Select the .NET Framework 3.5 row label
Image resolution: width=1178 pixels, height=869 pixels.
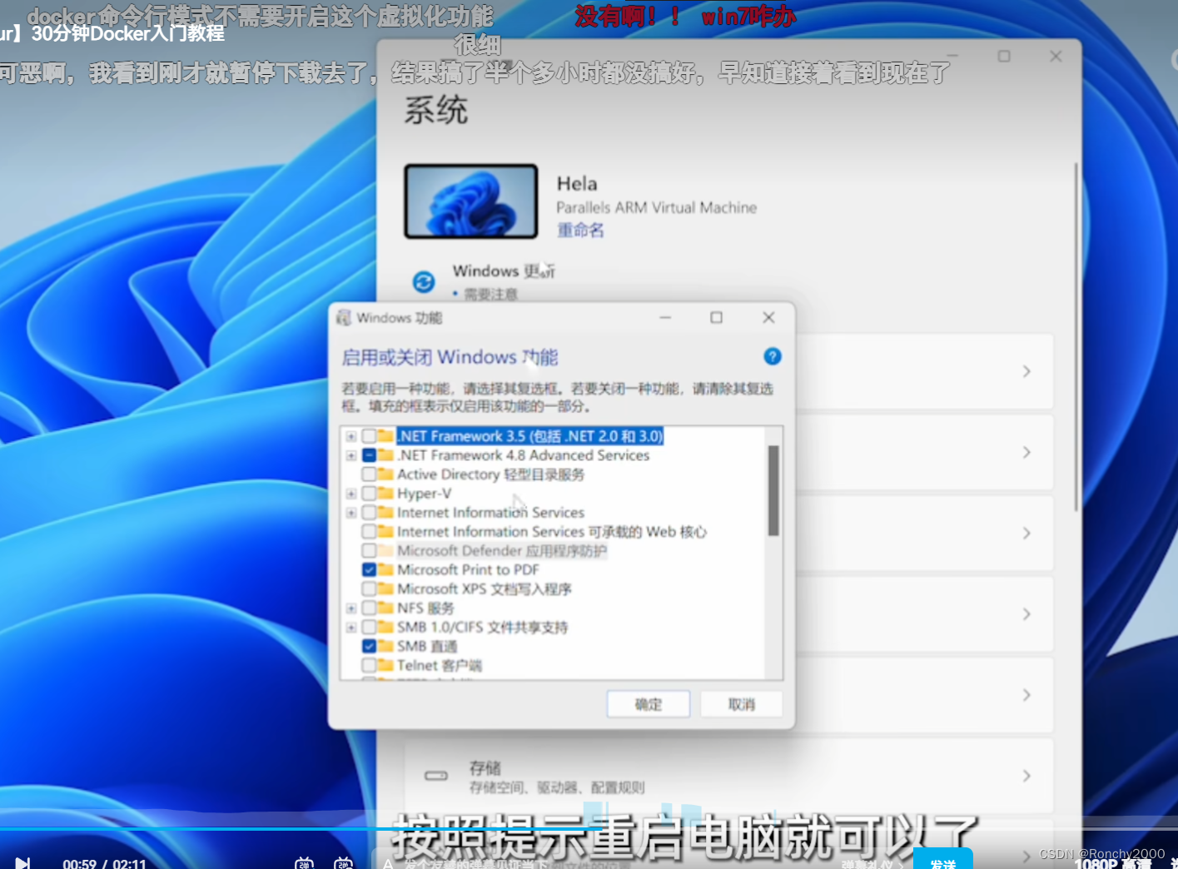click(530, 436)
